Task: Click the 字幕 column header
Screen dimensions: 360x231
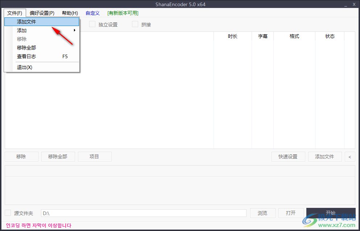Action: (262, 36)
